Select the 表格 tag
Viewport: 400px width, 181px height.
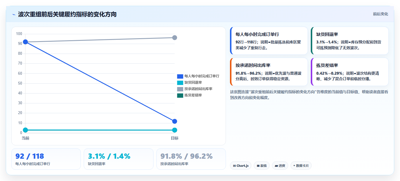pos(262,166)
